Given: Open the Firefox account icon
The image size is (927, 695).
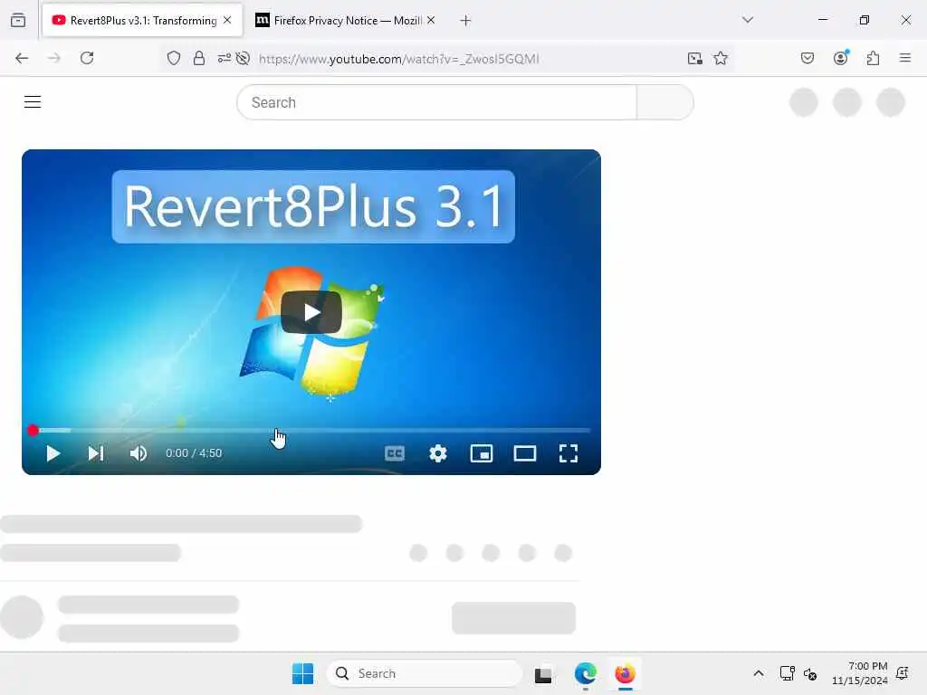Looking at the screenshot, I should click(841, 57).
